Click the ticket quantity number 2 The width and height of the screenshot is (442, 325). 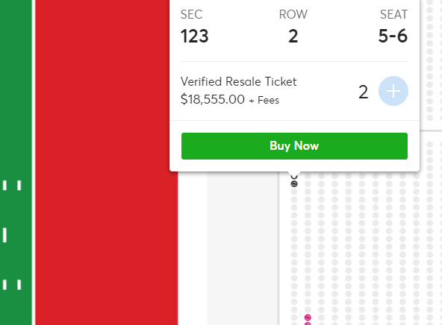point(363,92)
